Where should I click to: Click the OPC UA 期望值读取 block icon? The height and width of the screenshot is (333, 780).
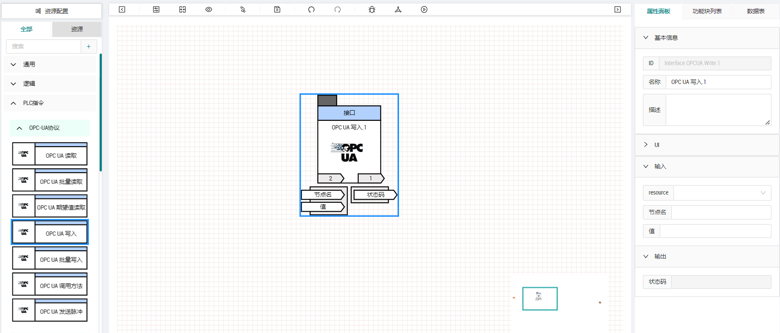(24, 206)
